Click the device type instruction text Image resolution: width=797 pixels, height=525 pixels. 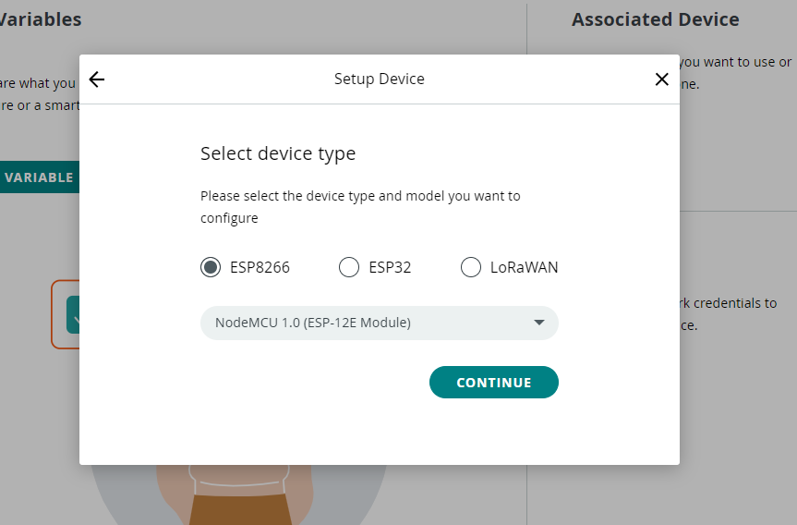coord(360,207)
